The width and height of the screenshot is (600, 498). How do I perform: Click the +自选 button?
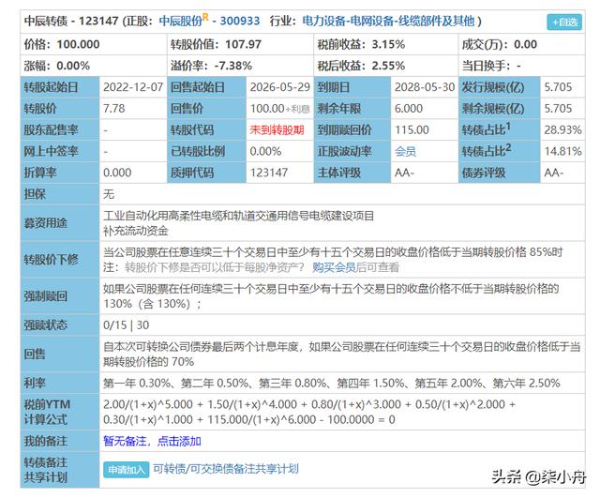(x=564, y=22)
